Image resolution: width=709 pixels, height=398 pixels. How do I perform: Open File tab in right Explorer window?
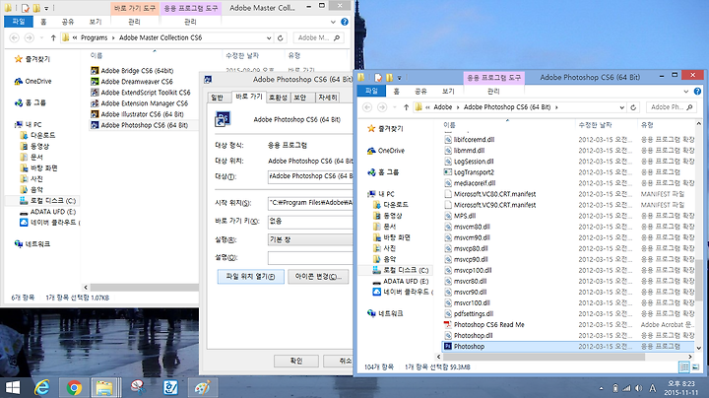coord(371,91)
